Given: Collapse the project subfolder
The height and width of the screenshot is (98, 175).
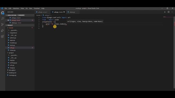Looking at the screenshot, I should [20, 53].
